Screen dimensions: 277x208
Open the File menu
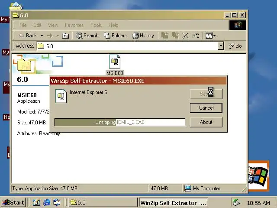click(23, 25)
